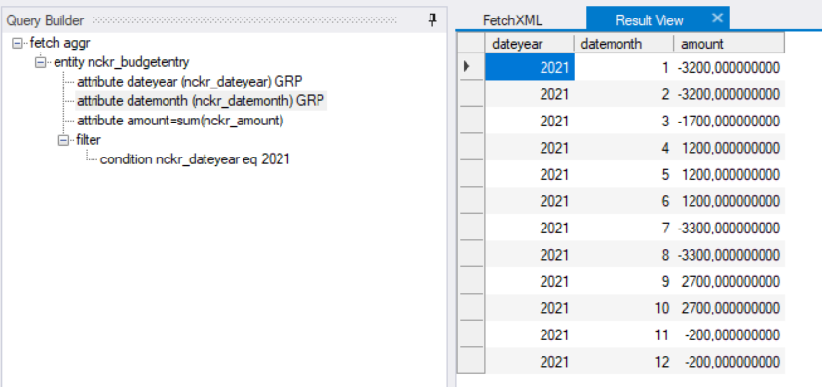
Task: Click amount cell in month 1 row
Action: click(x=729, y=67)
